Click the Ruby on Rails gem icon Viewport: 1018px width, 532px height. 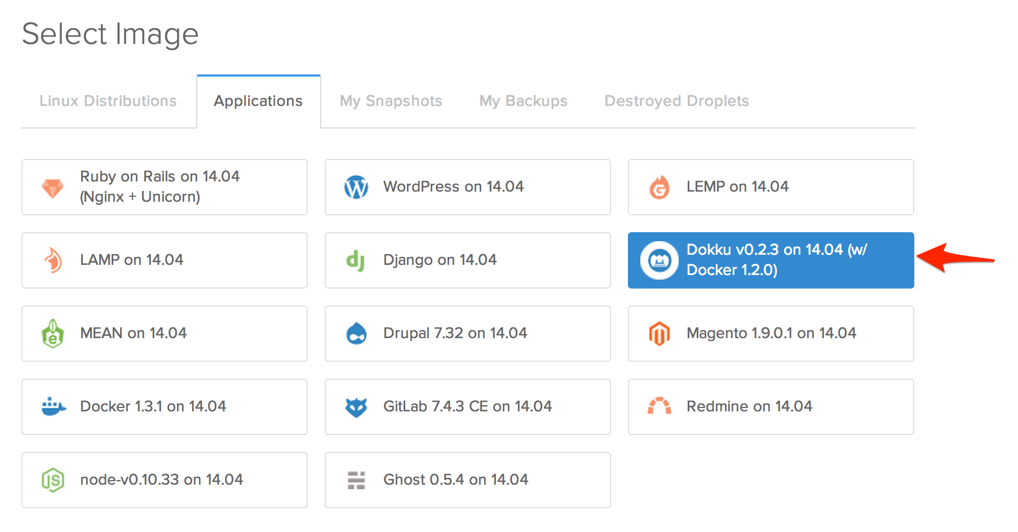click(52, 188)
